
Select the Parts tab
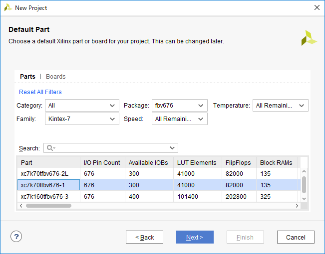[x=27, y=77]
